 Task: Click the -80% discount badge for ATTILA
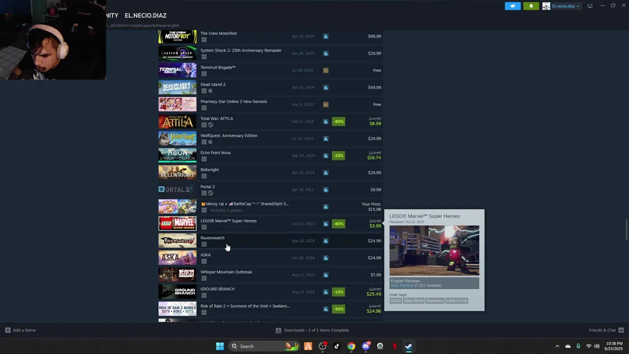(339, 121)
